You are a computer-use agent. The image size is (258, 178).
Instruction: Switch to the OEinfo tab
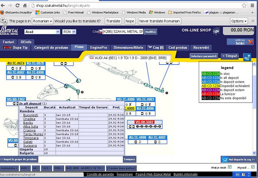[26, 42]
